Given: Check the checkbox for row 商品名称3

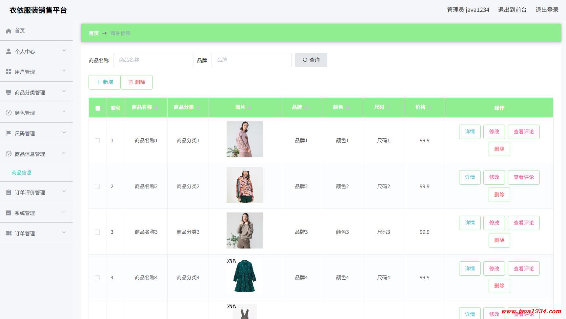Looking at the screenshot, I should pyautogui.click(x=97, y=232).
